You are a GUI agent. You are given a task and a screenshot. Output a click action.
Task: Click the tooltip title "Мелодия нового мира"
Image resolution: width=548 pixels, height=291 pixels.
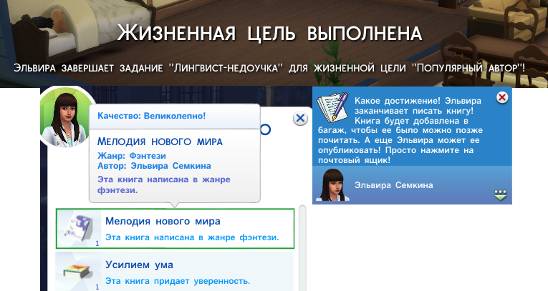[x=160, y=142]
